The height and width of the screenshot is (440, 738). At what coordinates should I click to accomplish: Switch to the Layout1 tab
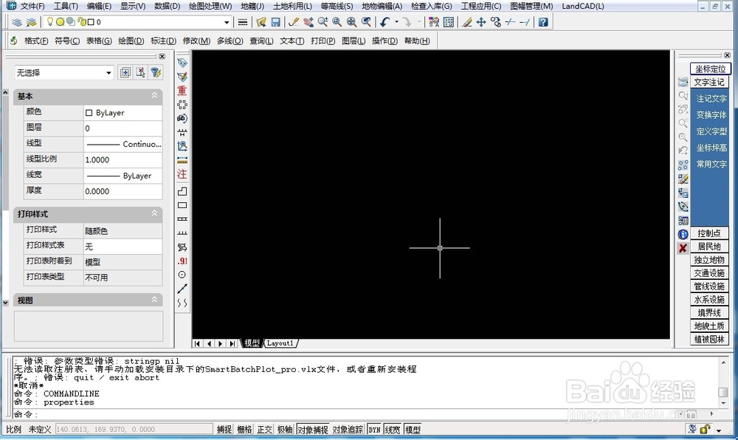tap(280, 343)
